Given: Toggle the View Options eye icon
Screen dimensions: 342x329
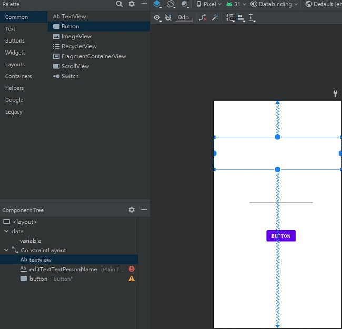Looking at the screenshot, I should tap(157, 18).
